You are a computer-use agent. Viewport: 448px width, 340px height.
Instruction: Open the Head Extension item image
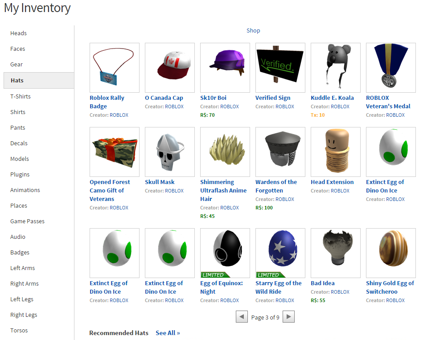coord(336,152)
